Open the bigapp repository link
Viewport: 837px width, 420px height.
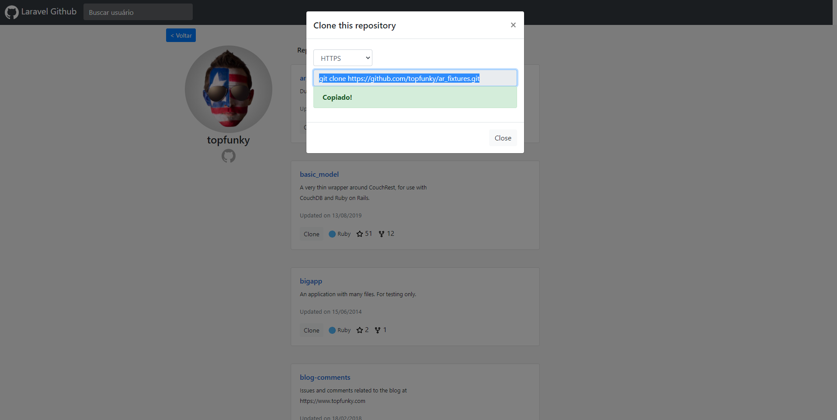tap(311, 281)
